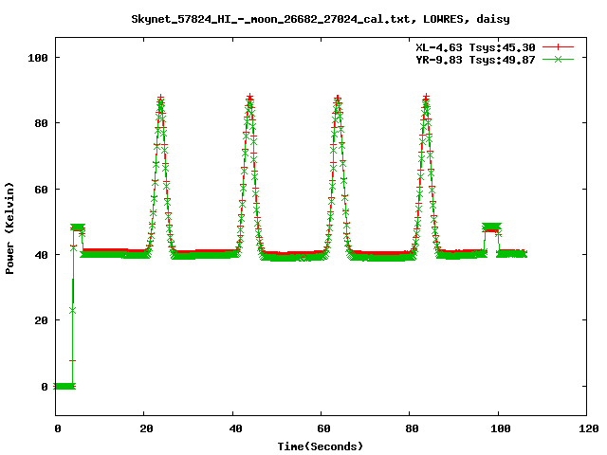Click the red legend line sample
The width and height of the screenshot is (607, 455).
[x=558, y=47]
